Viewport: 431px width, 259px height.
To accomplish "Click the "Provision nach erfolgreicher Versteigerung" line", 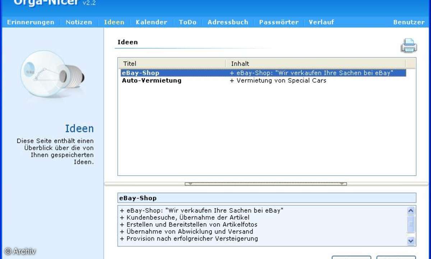I will pos(189,238).
